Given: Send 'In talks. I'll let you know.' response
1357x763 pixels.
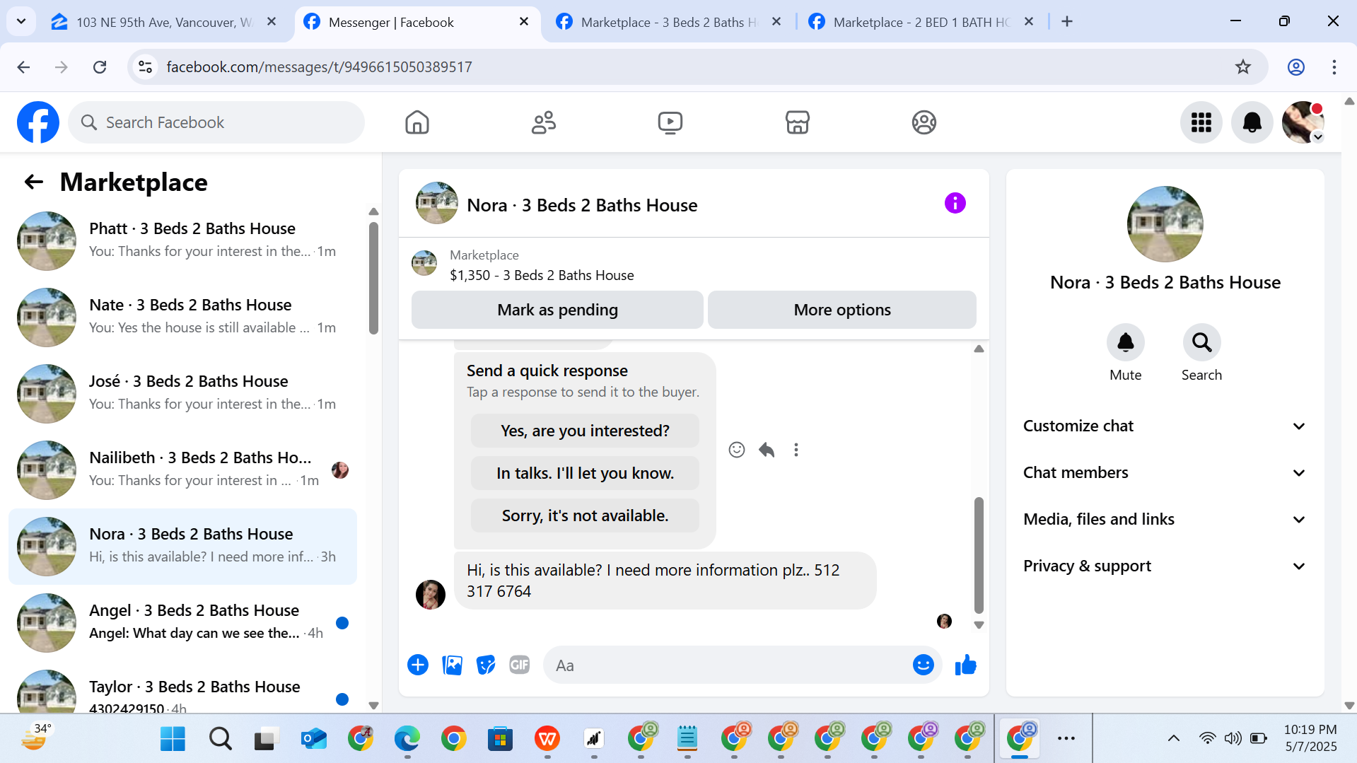Looking at the screenshot, I should 585,473.
